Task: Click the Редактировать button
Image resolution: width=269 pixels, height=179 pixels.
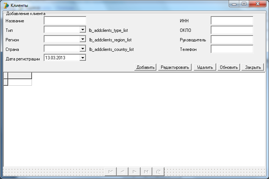Action: click(x=175, y=67)
